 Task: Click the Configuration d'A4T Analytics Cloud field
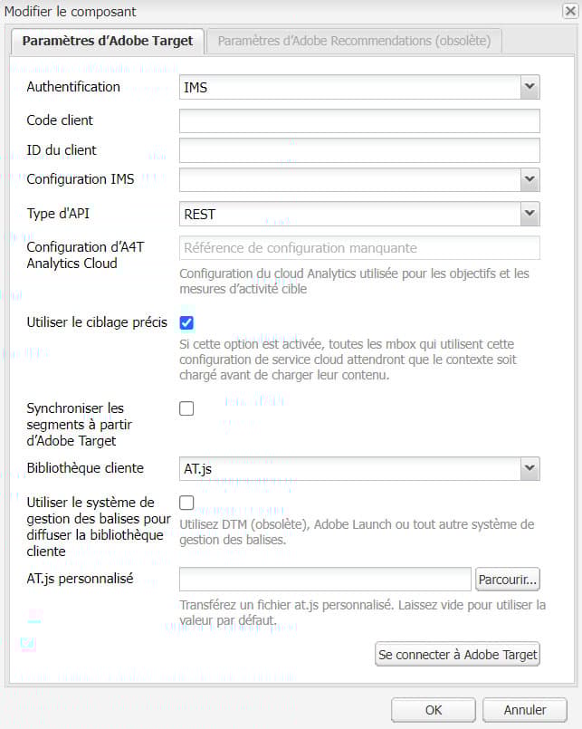click(x=358, y=247)
